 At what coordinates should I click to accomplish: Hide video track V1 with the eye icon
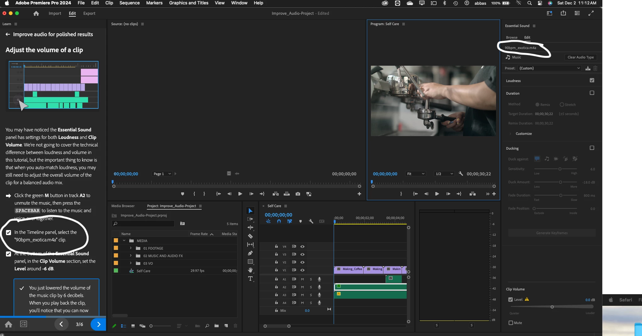pyautogui.click(x=302, y=270)
